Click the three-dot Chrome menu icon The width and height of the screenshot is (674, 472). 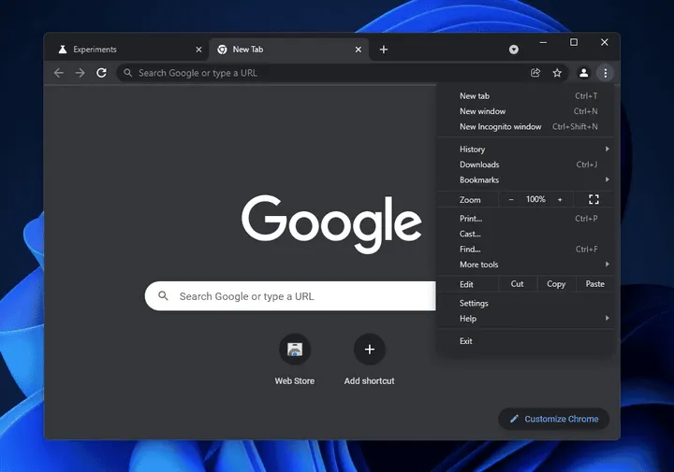pyautogui.click(x=606, y=73)
